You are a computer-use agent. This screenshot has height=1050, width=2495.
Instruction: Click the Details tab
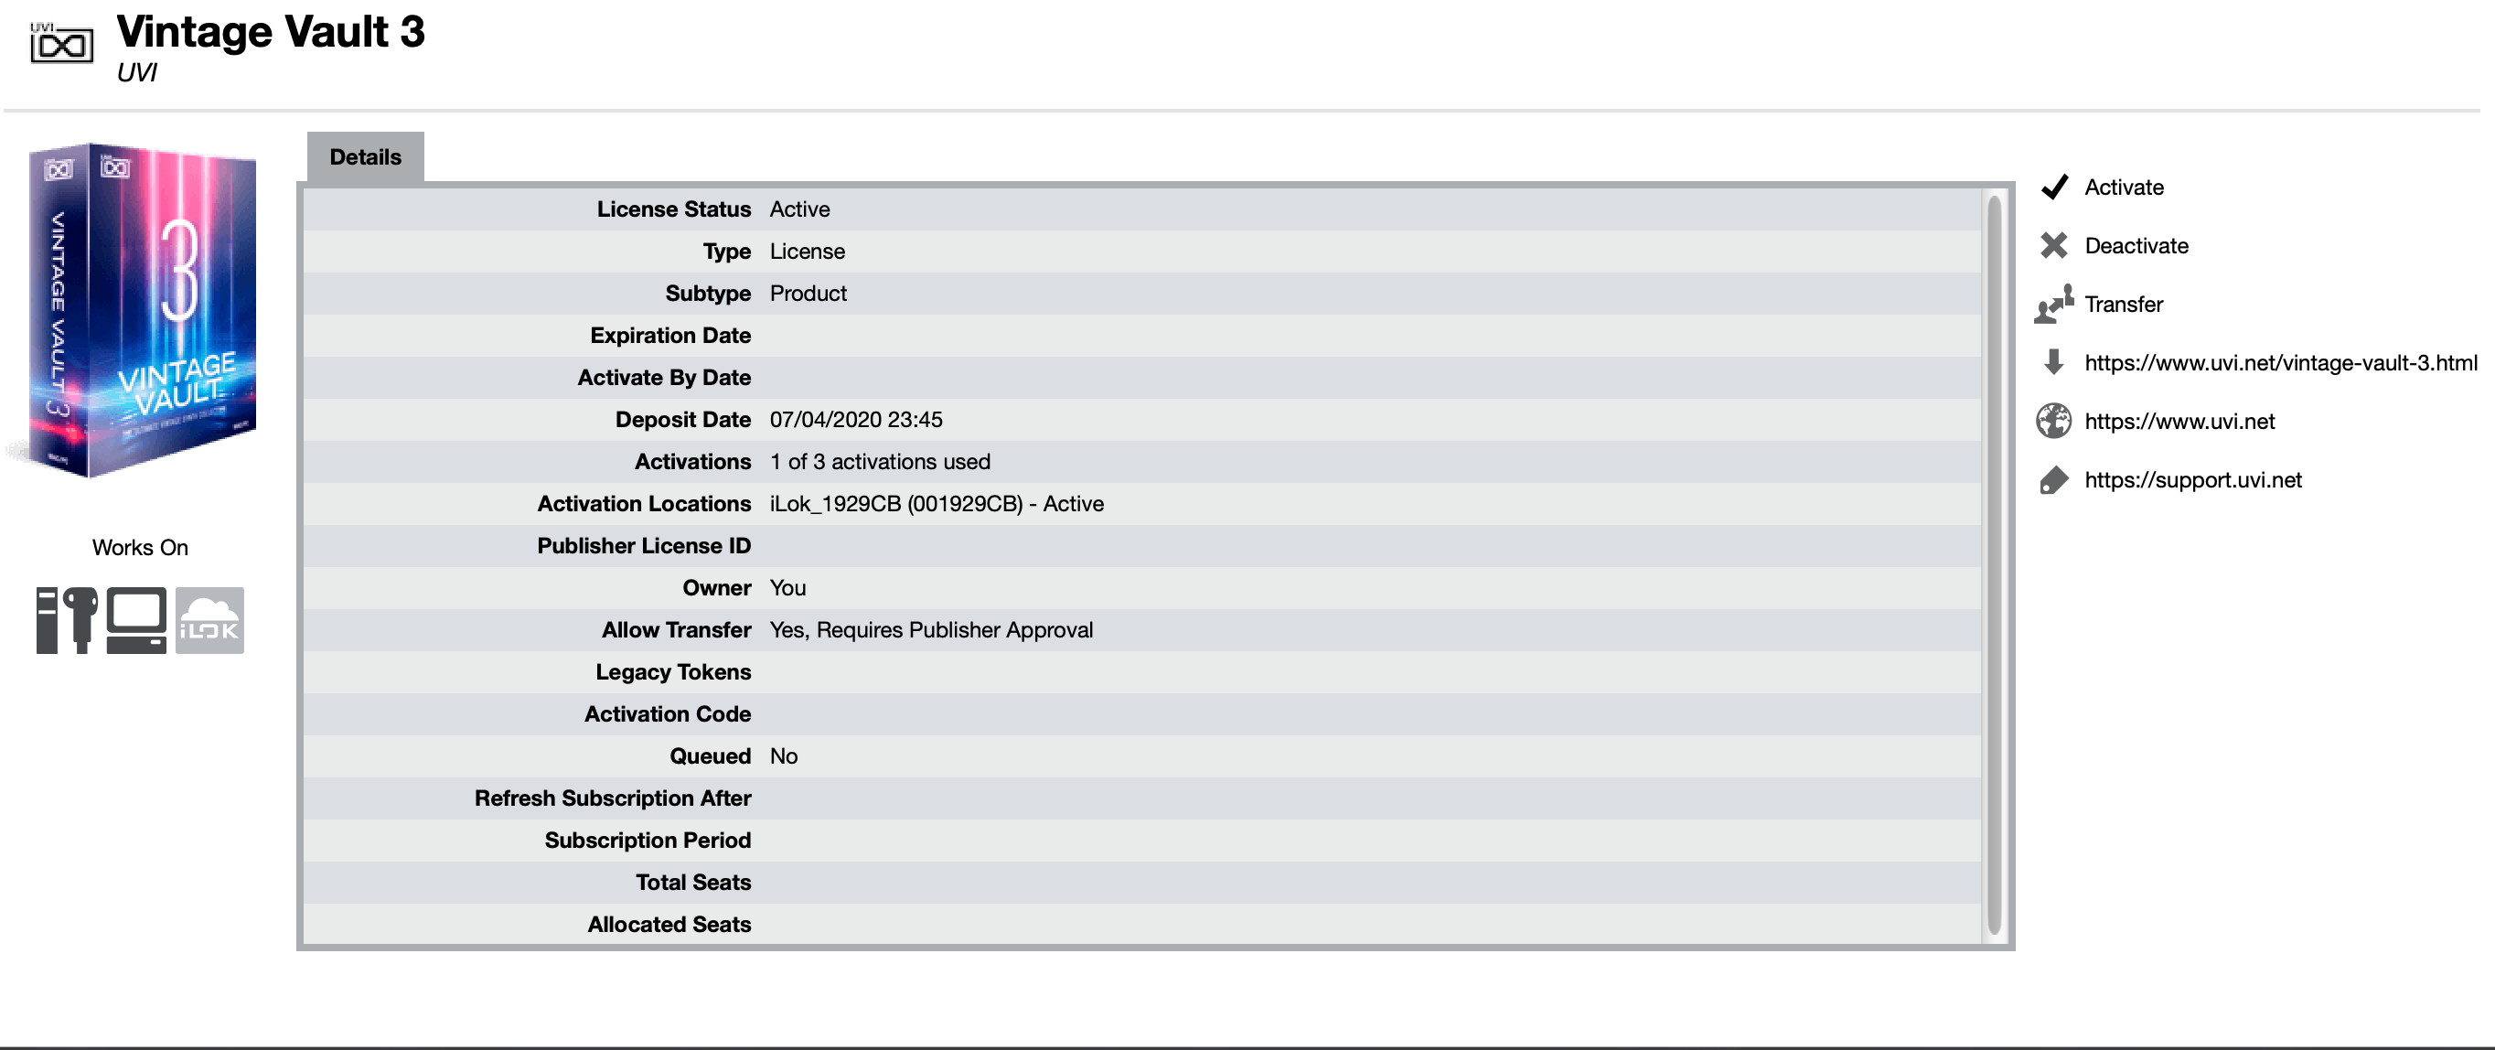coord(364,155)
